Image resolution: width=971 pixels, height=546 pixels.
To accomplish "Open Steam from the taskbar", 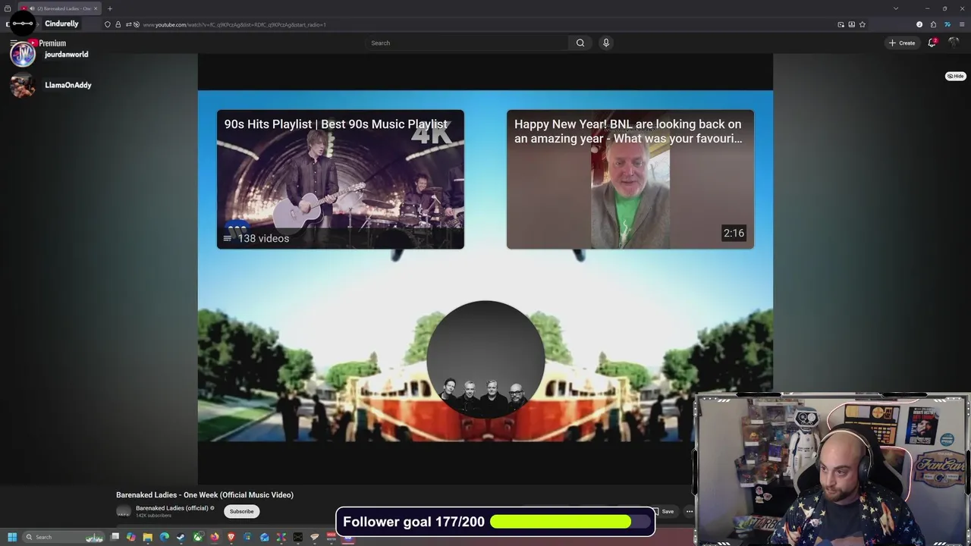I will 181,537.
